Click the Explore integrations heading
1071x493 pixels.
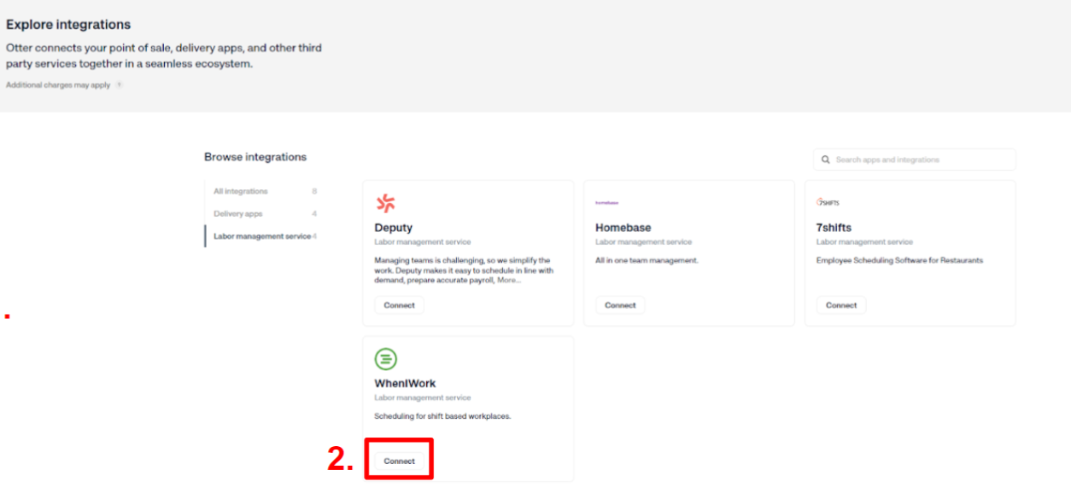click(68, 25)
